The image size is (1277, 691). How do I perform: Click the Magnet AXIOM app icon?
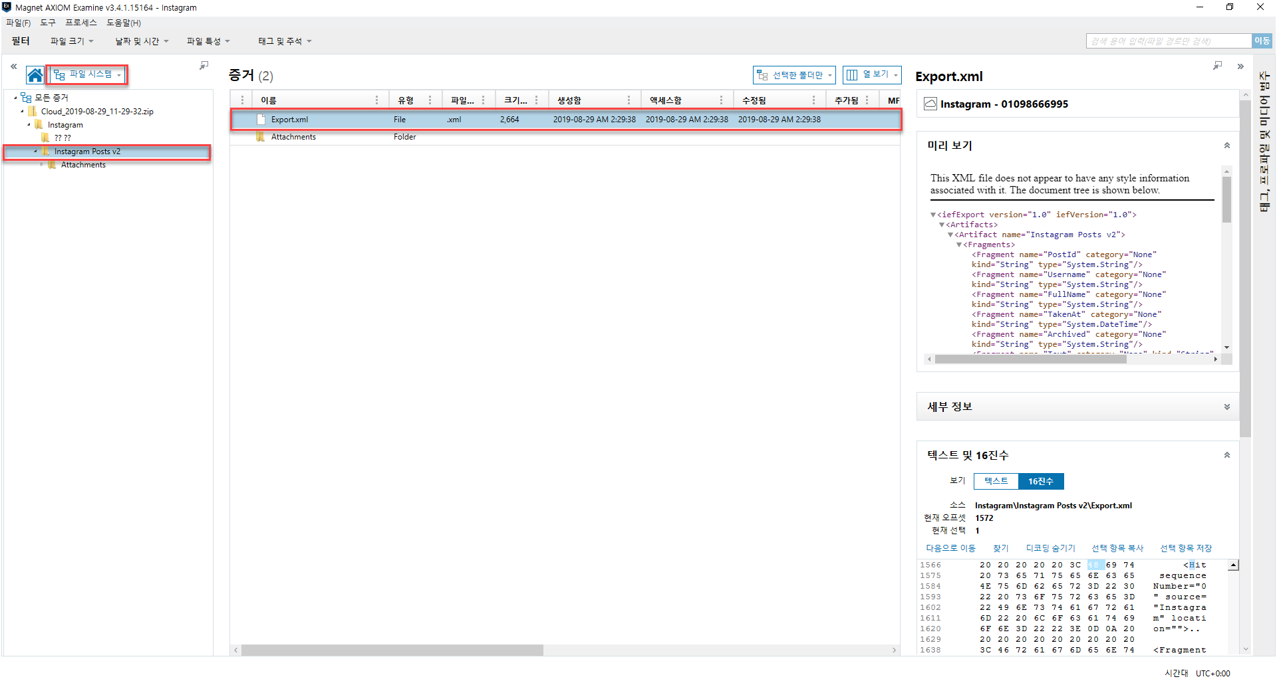[x=7, y=7]
